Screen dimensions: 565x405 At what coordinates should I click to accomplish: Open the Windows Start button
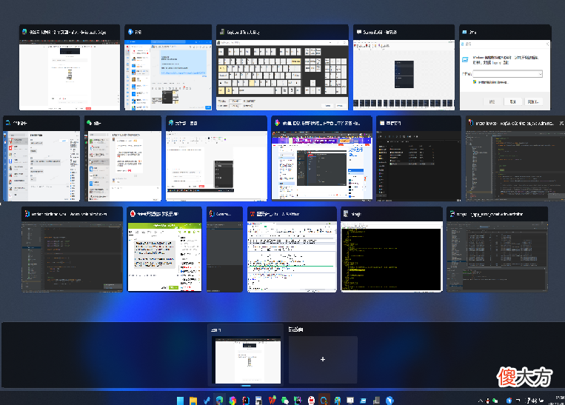[x=180, y=400]
